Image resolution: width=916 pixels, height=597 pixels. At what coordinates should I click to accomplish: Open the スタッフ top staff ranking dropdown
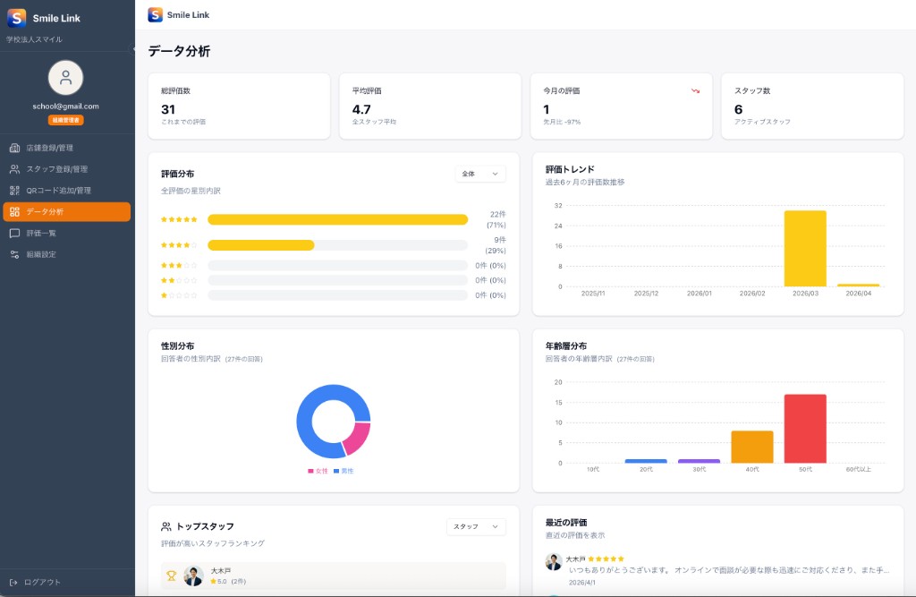tap(476, 527)
